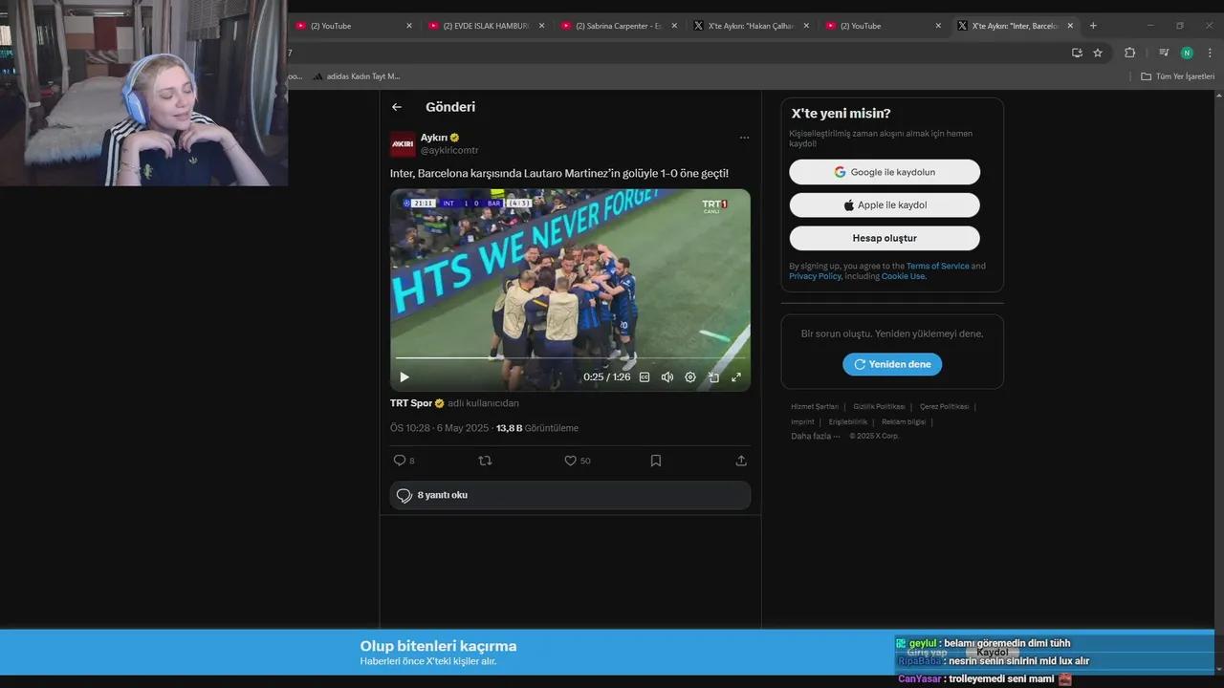Viewport: 1224px width, 688px height.
Task: Enter fullscreen on the video
Action: click(736, 377)
